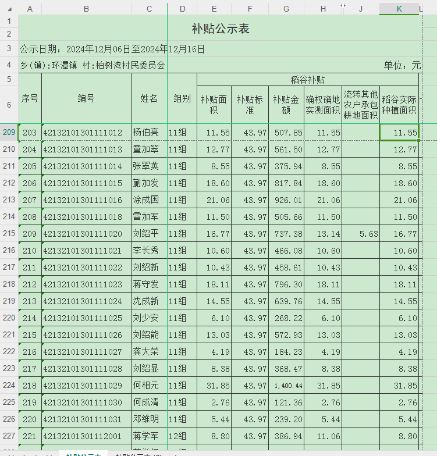This screenshot has width=437, height=456.
Task: Select row 227 header
Action: tap(9, 436)
